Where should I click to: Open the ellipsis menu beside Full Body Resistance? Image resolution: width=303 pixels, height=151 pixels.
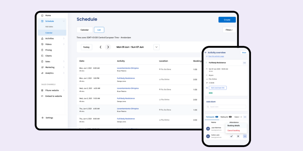click(x=244, y=63)
